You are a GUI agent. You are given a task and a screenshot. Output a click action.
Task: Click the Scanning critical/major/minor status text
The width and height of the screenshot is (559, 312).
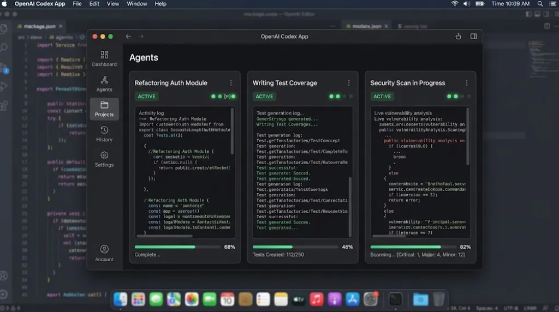click(x=418, y=255)
